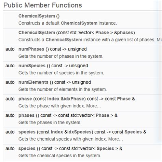This screenshot has height=162, width=162.
Task: Click ChemicalSystem link in 'given list of phases' description
Action: click(x=64, y=40)
